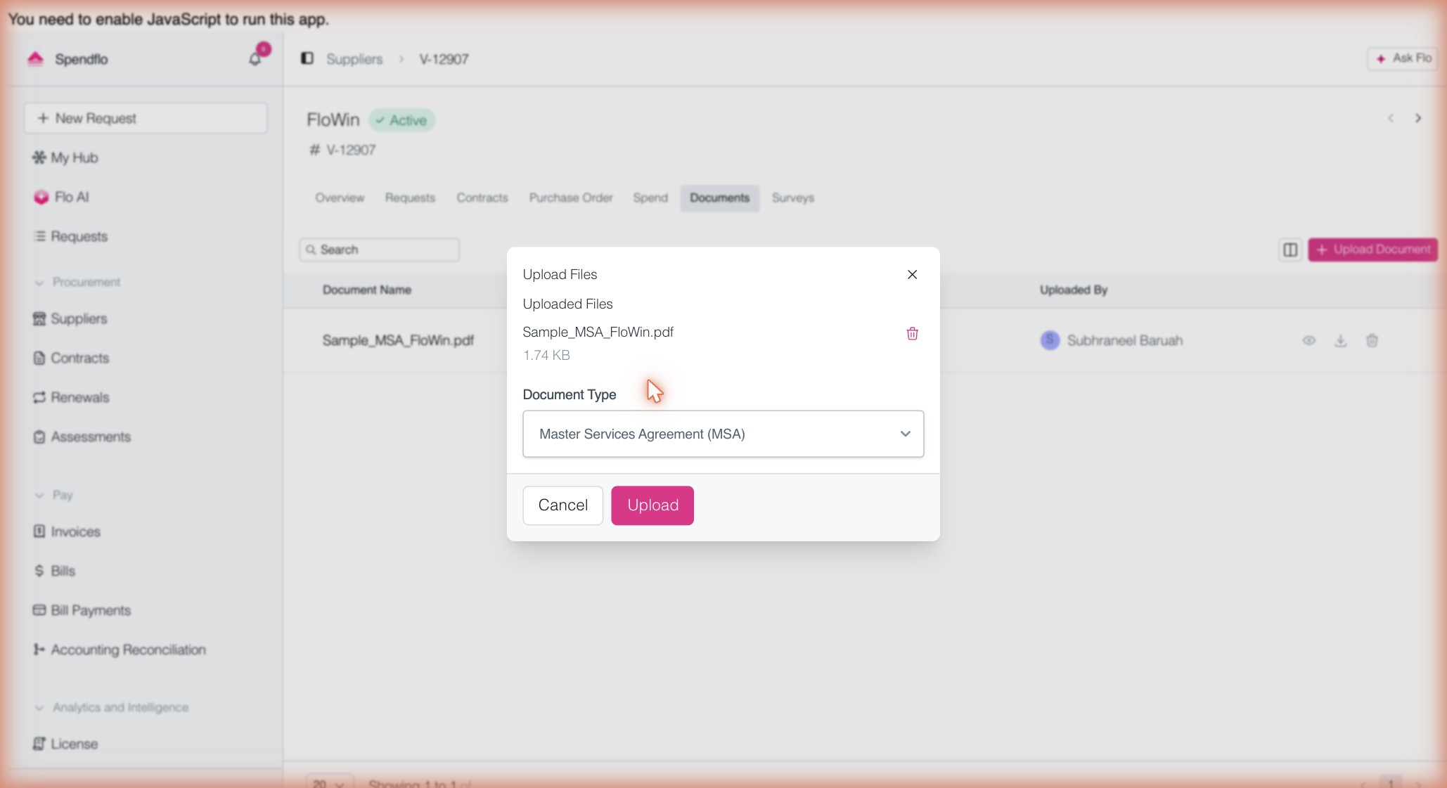Download Sample_MSA_FloWin.pdf from table row

1341,341
